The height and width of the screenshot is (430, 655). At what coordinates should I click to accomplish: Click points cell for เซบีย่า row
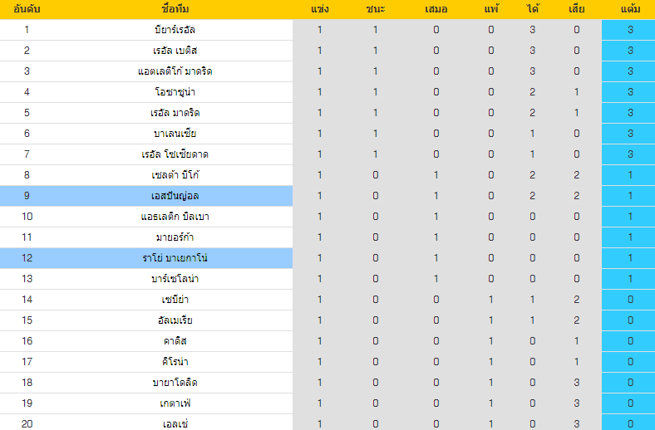coord(630,300)
